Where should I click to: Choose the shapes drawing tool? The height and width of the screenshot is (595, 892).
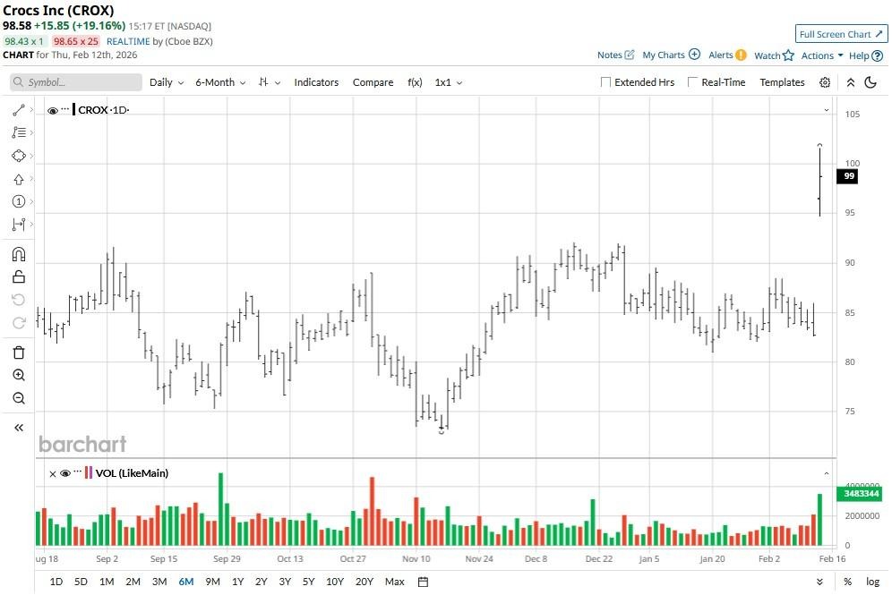18,156
